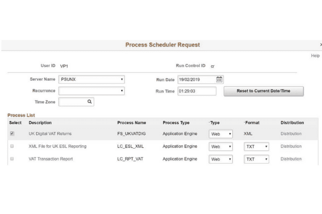Click Application Engine in the LC_ESL_XML row
The width and height of the screenshot is (322, 214).
tap(180, 146)
